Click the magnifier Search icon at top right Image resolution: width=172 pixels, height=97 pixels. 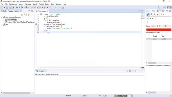coord(159,8)
